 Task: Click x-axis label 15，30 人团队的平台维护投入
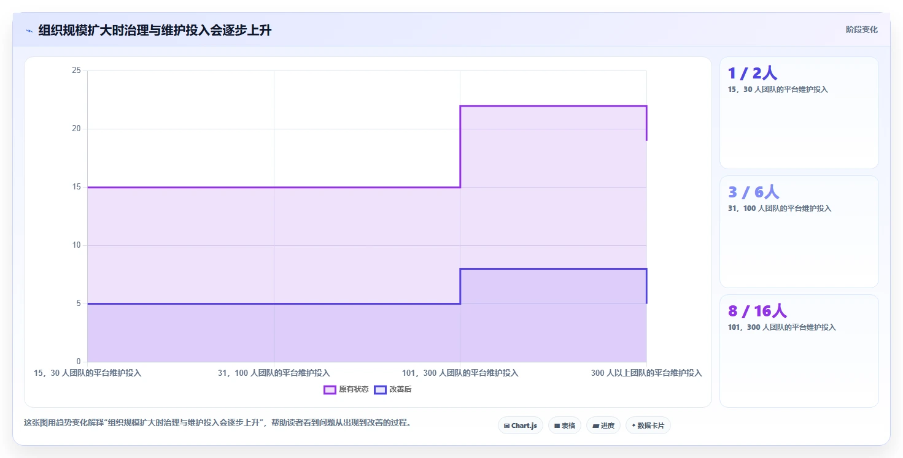coord(87,373)
